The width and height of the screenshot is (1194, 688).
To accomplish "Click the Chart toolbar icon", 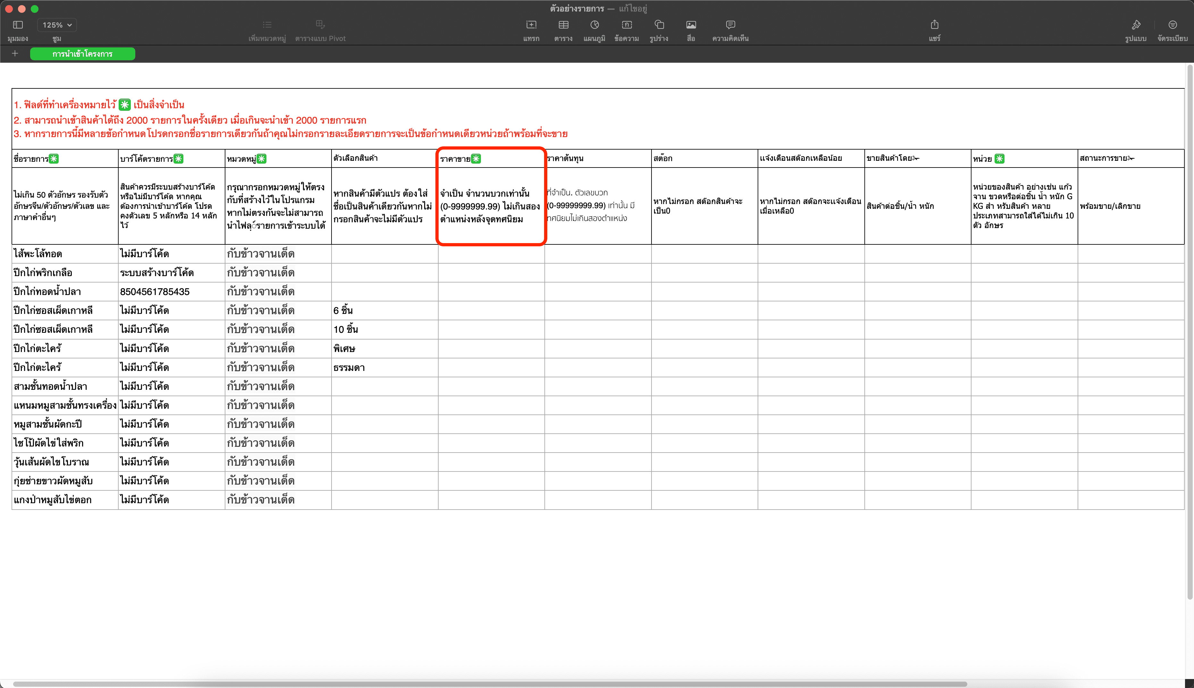I will click(594, 25).
